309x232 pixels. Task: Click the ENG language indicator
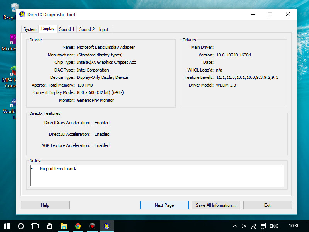tap(274, 226)
